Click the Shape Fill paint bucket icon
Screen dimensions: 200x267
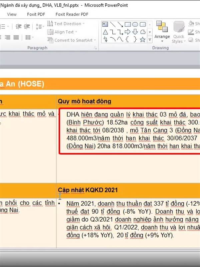pos(191,23)
